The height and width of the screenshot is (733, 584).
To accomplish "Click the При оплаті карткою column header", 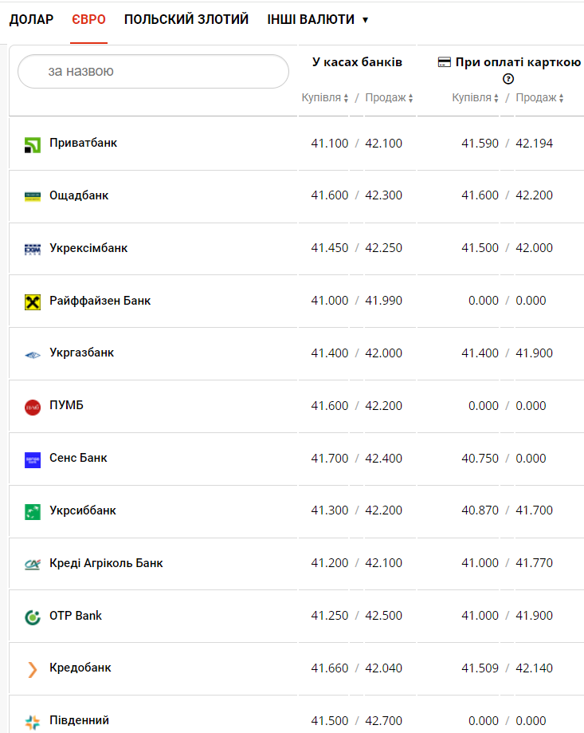I will [518, 62].
